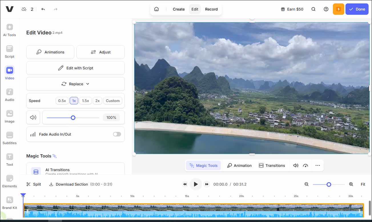Open the more options ellipsis near Transitions
372x222 pixels.
pos(317,165)
